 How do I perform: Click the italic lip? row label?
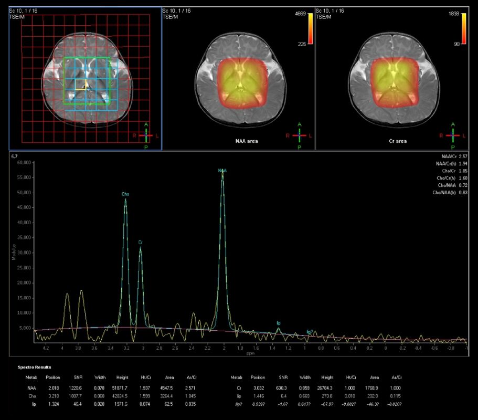tap(239, 404)
